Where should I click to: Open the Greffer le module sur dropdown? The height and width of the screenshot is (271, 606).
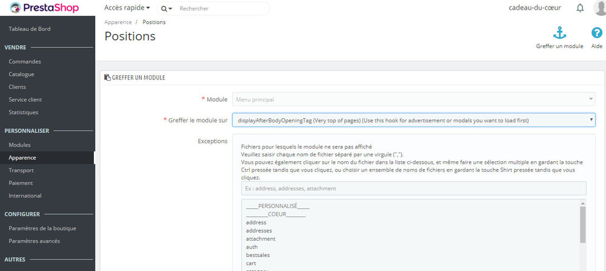click(x=413, y=120)
